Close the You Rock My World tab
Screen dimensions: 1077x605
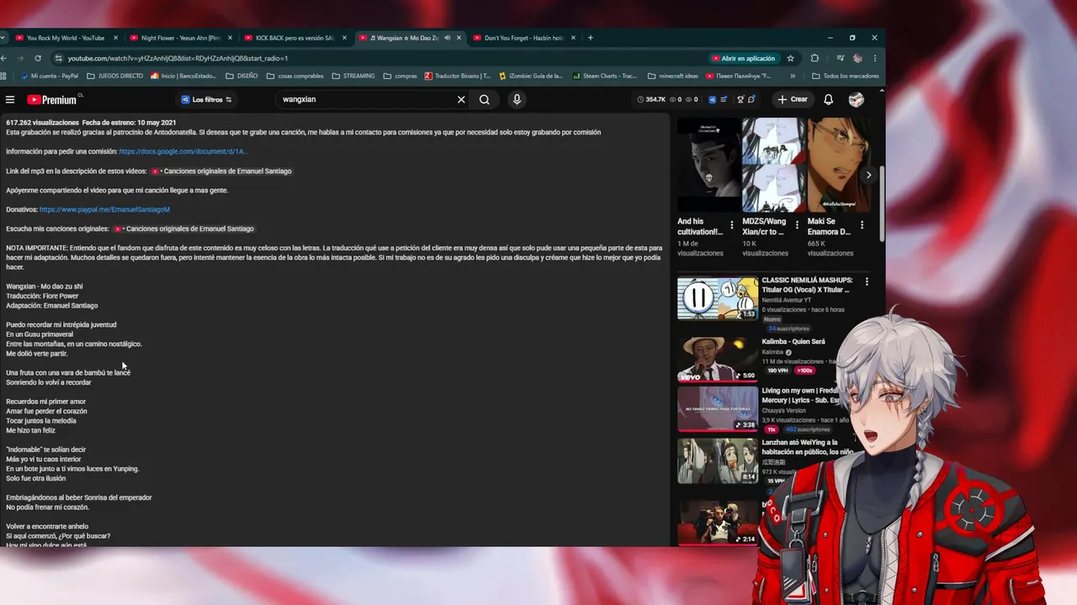pos(116,38)
